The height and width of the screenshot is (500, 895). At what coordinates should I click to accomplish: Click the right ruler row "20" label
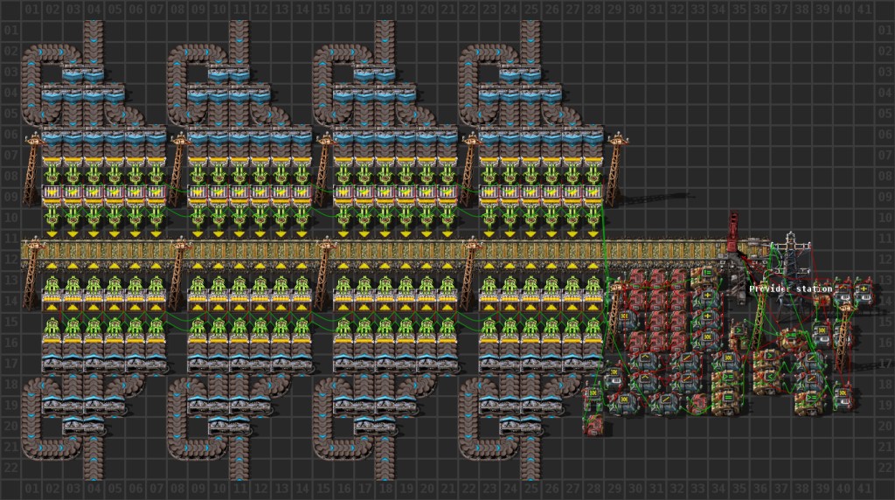pos(885,426)
